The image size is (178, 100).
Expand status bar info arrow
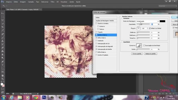[x=38, y=94]
